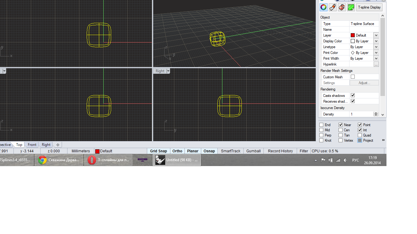The image size is (417, 234).
Task: Click the network signal tray icon
Action: (x=338, y=160)
